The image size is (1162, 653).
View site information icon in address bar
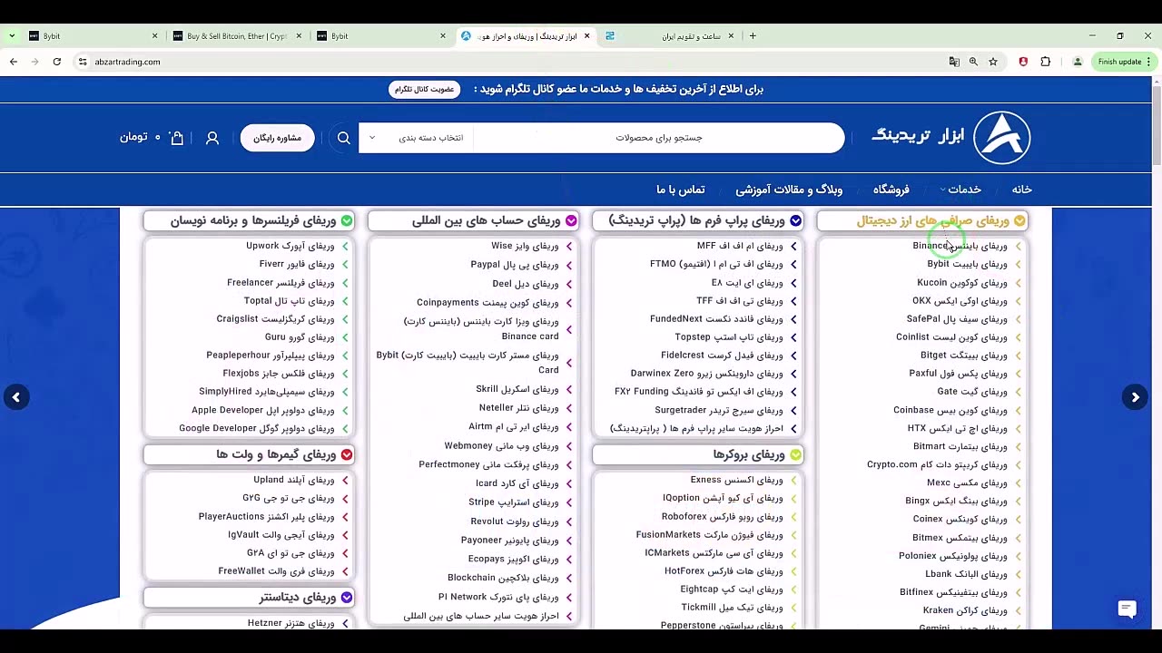83,62
